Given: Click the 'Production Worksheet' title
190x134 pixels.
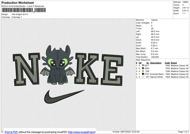Looking at the screenshot, I should [x=18, y=3].
